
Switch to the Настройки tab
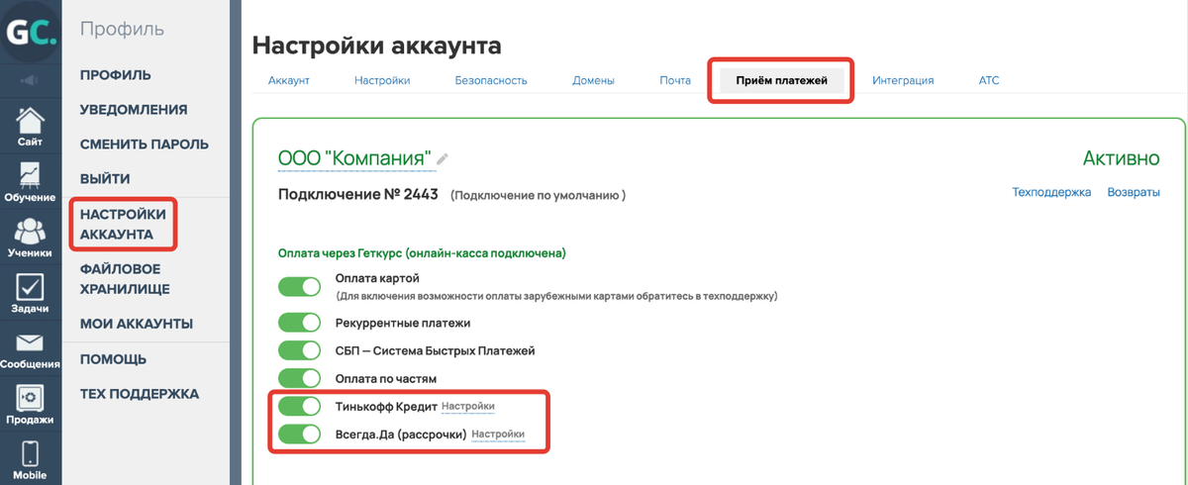[382, 80]
